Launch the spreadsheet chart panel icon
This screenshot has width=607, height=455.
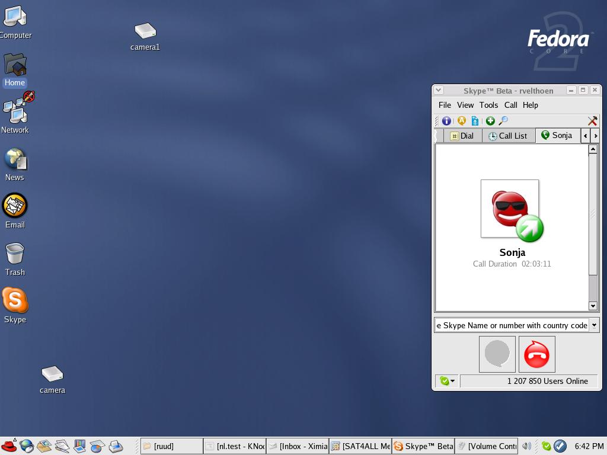[x=97, y=446]
